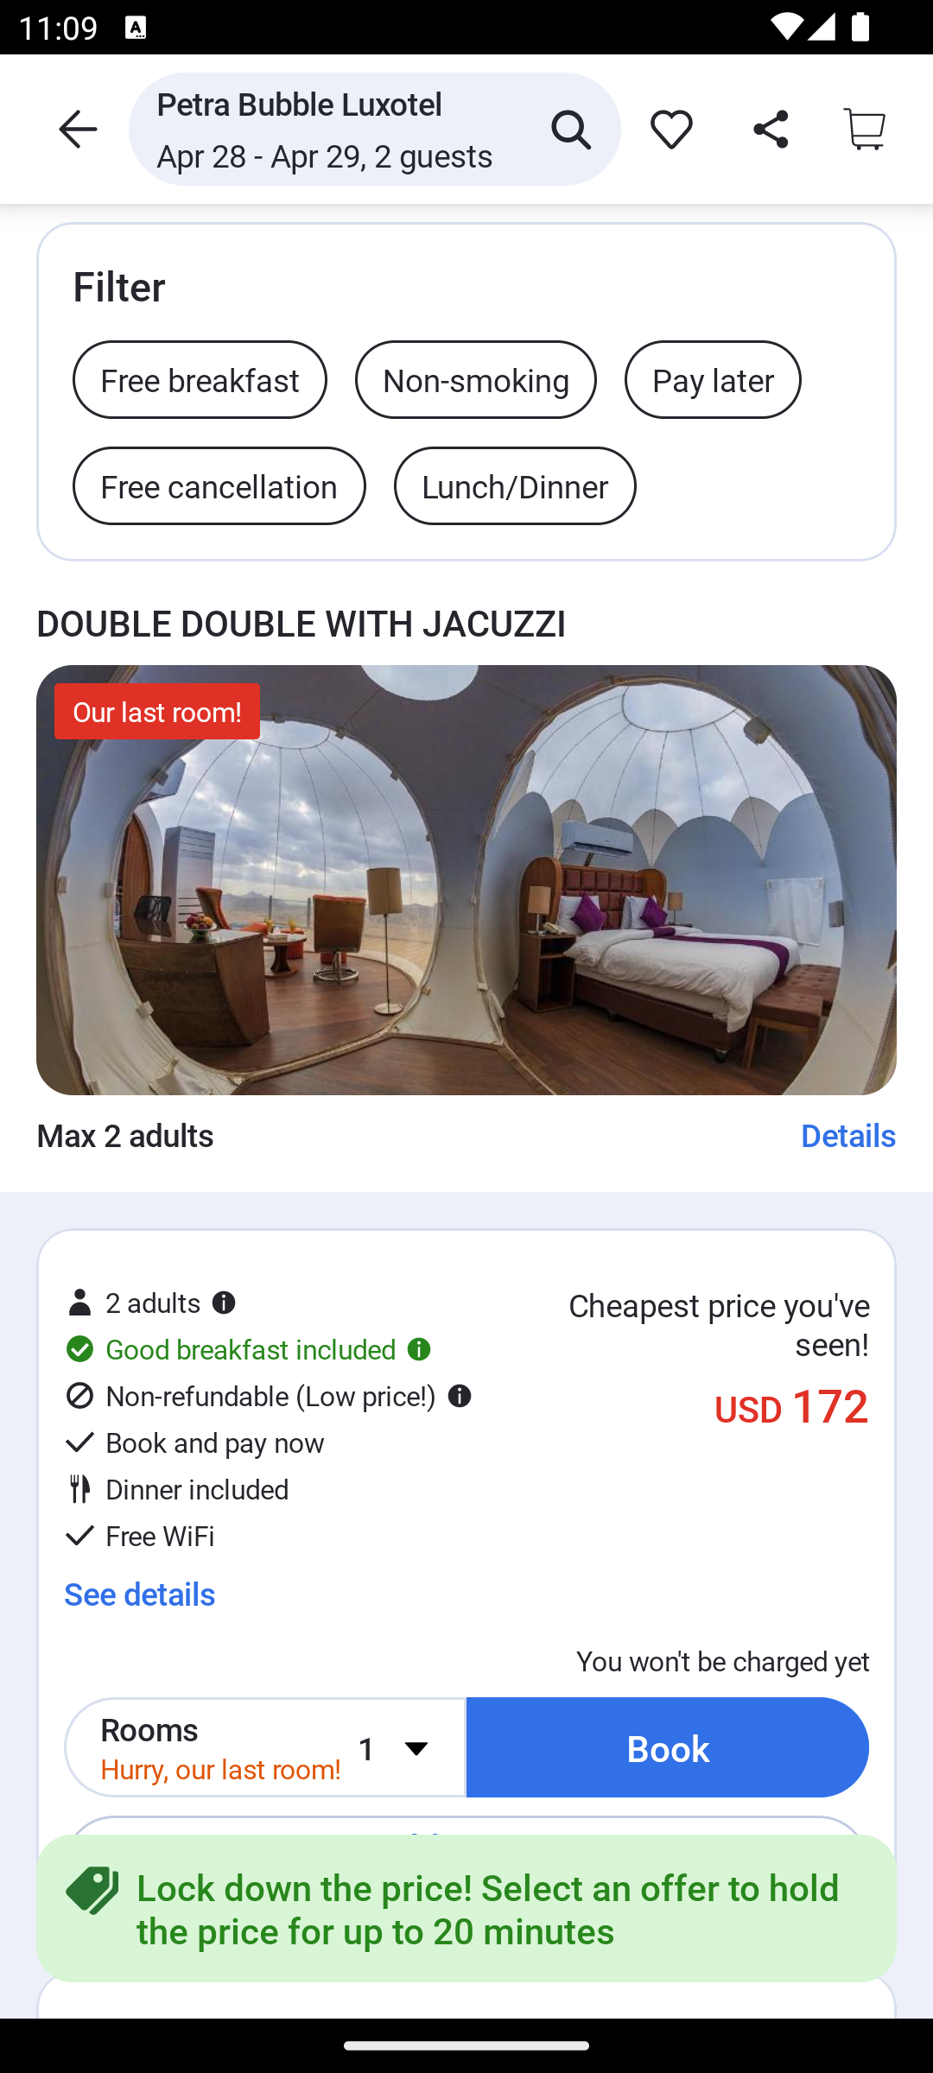Open info icon for Non-refundable policy
The image size is (933, 2073).
460,1396
